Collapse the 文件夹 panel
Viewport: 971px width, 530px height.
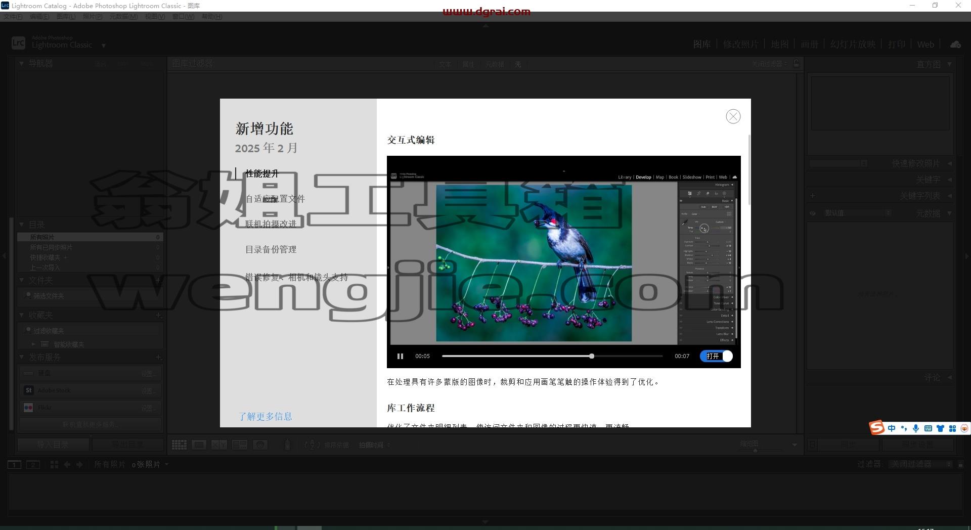21,280
